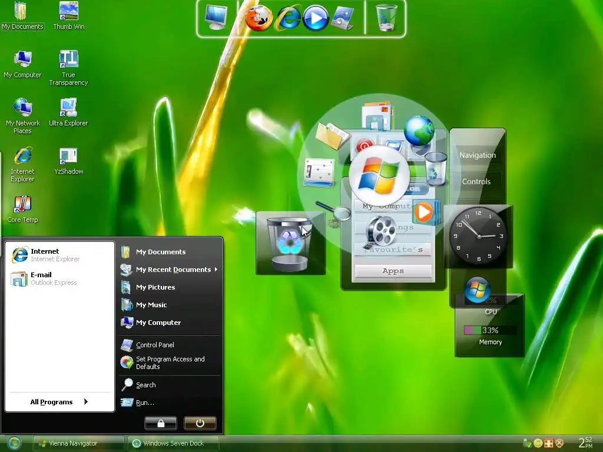Click the globe icon in the circular navigator

pyautogui.click(x=419, y=131)
